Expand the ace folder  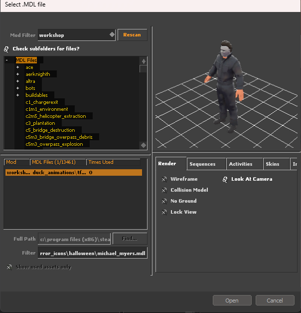coord(18,67)
